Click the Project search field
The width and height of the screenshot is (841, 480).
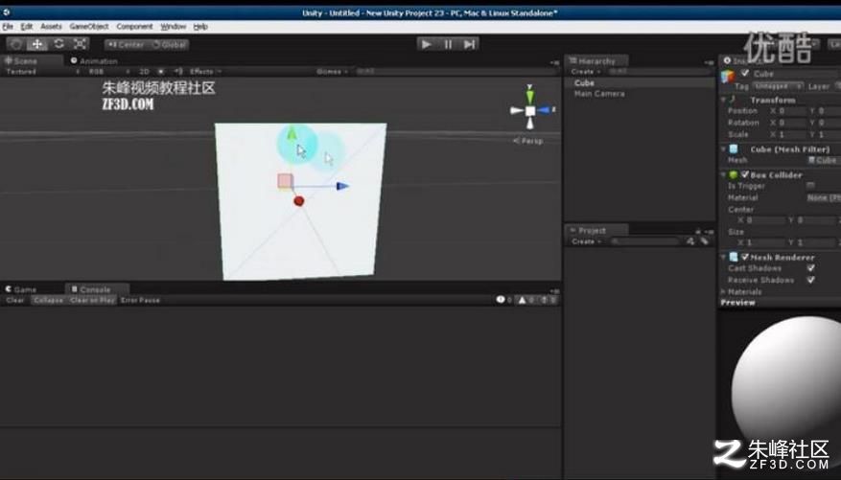click(x=645, y=241)
